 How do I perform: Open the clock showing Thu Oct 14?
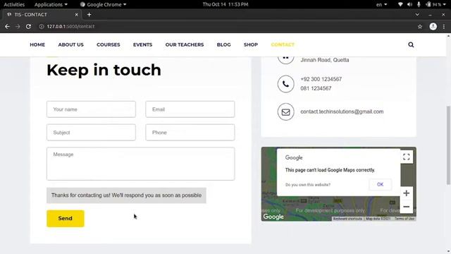click(225, 4)
